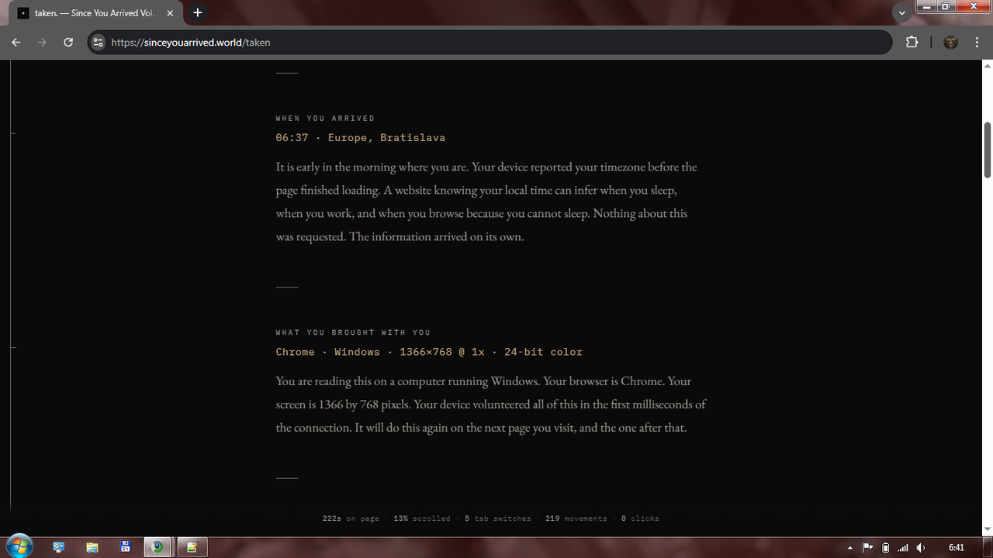Click paragraph starting 'It is early in the morning'

coord(486,201)
